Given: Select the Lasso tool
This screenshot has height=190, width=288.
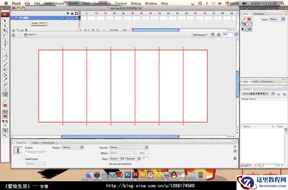Looking at the screenshot, I should 5,35.
